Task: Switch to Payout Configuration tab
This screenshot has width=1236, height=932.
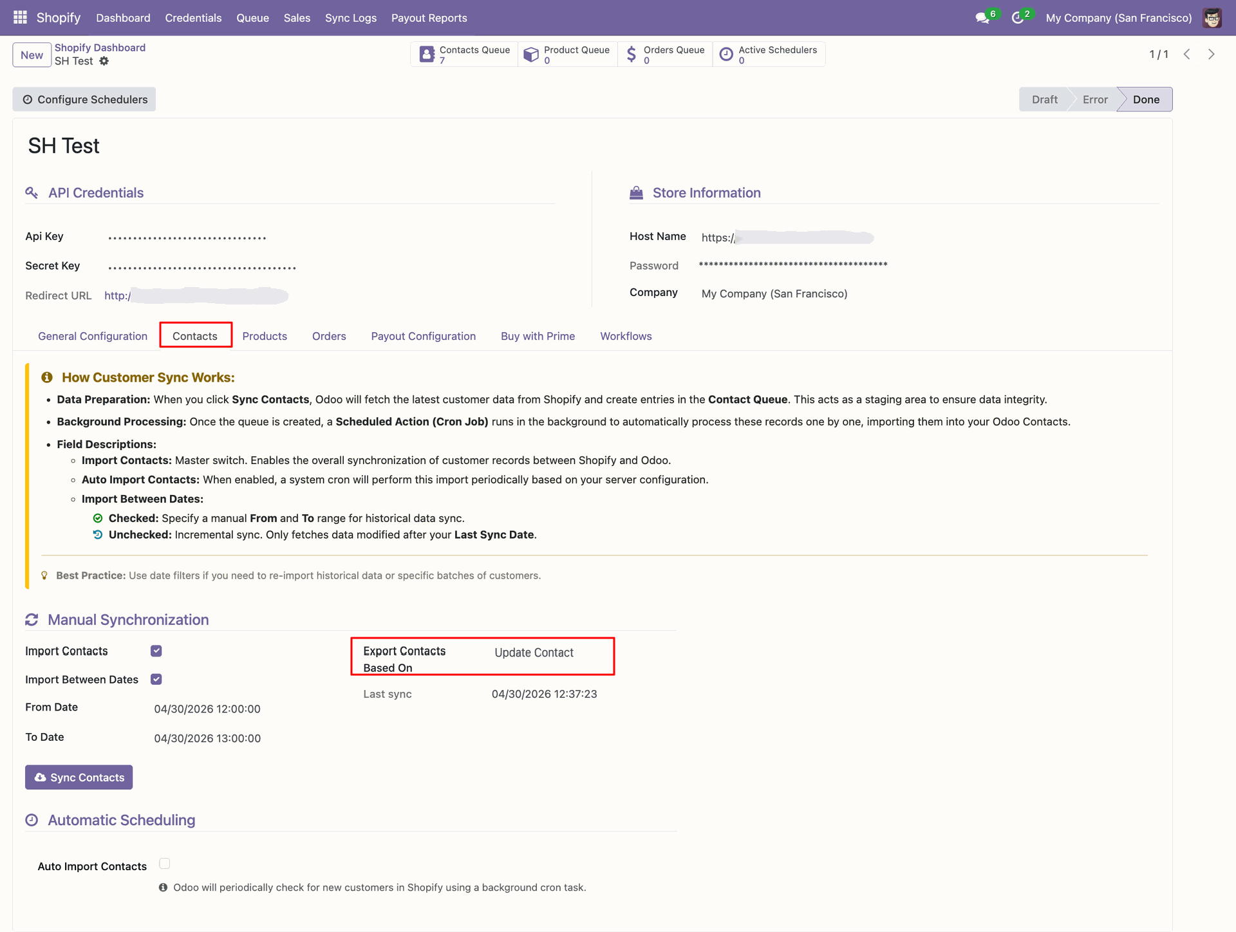Action: pos(424,336)
